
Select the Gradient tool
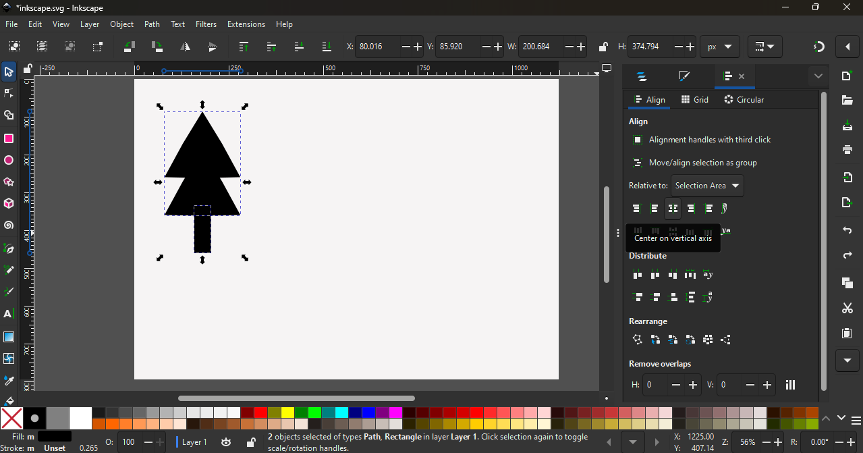point(9,337)
